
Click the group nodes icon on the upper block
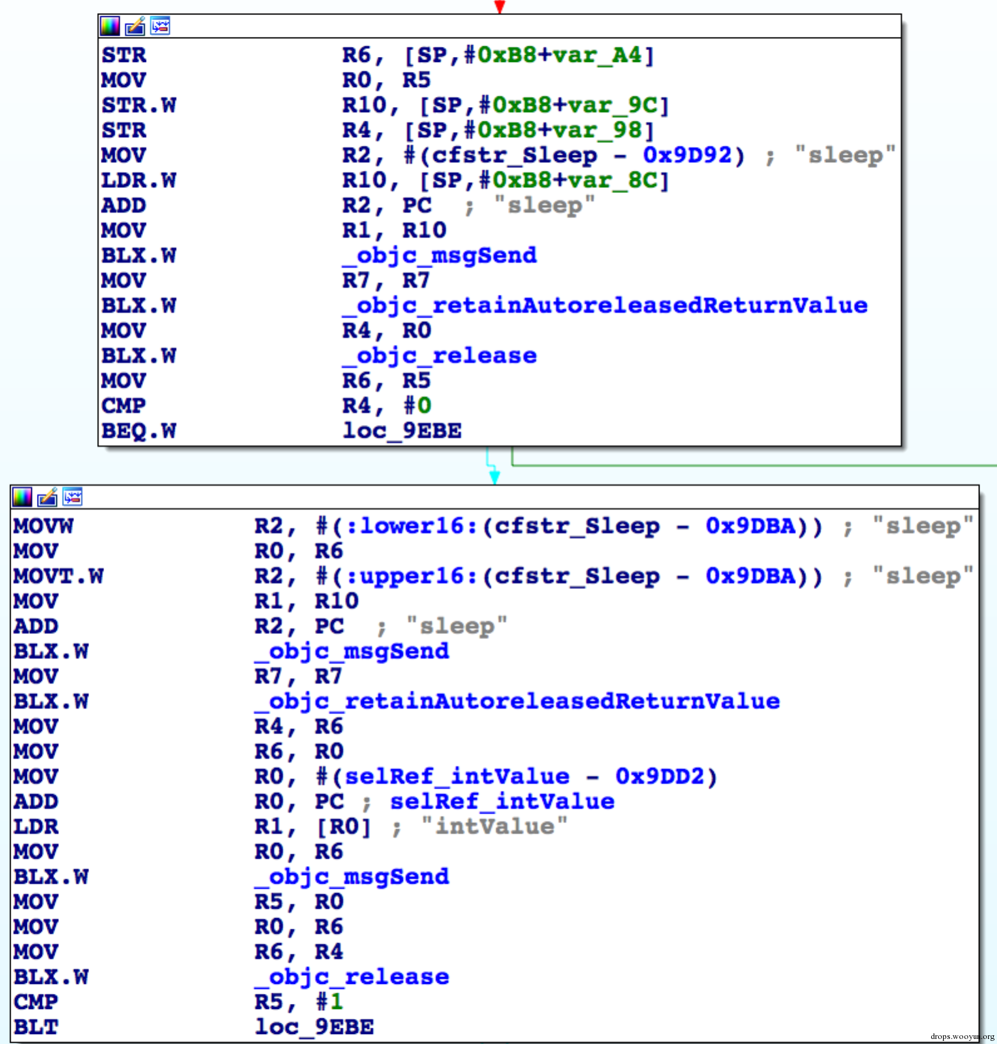click(x=160, y=26)
